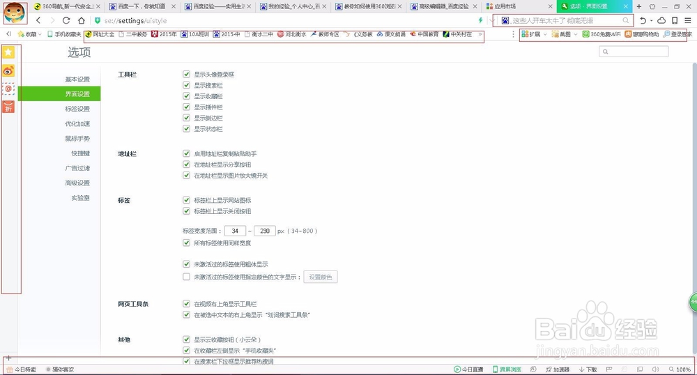Toggle 所有标签使用同样宽度 checkbox
This screenshot has height=375, width=697.
[x=186, y=243]
